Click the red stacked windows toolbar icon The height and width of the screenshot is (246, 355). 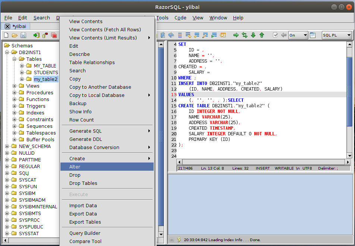[x=54, y=35]
